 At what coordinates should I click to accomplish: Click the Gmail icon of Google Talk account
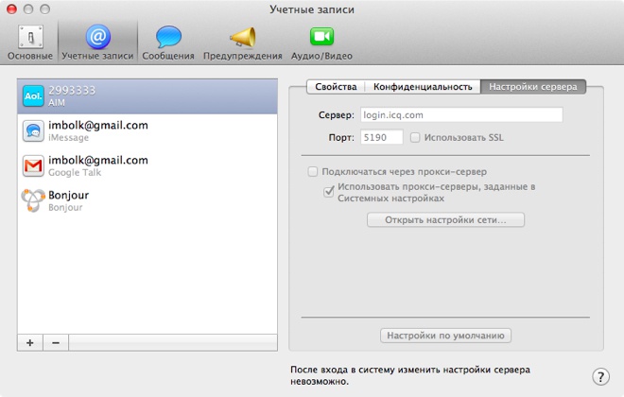(x=33, y=165)
